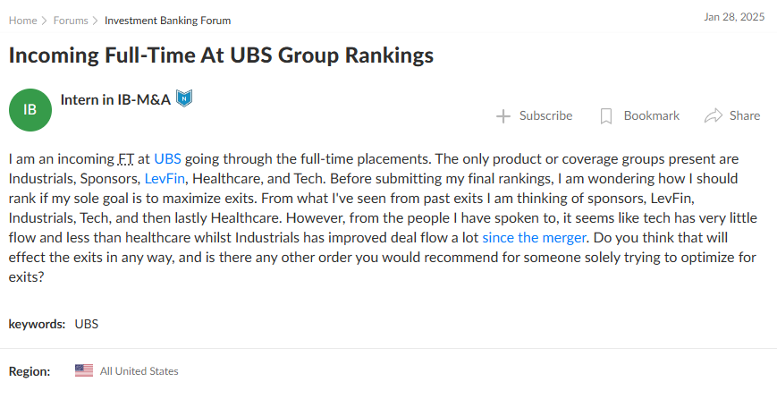Open the UBS link in post

[x=167, y=159]
